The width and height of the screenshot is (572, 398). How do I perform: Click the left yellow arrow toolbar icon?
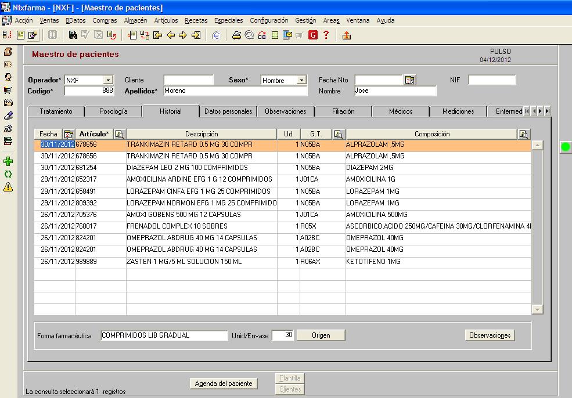[x=170, y=35]
